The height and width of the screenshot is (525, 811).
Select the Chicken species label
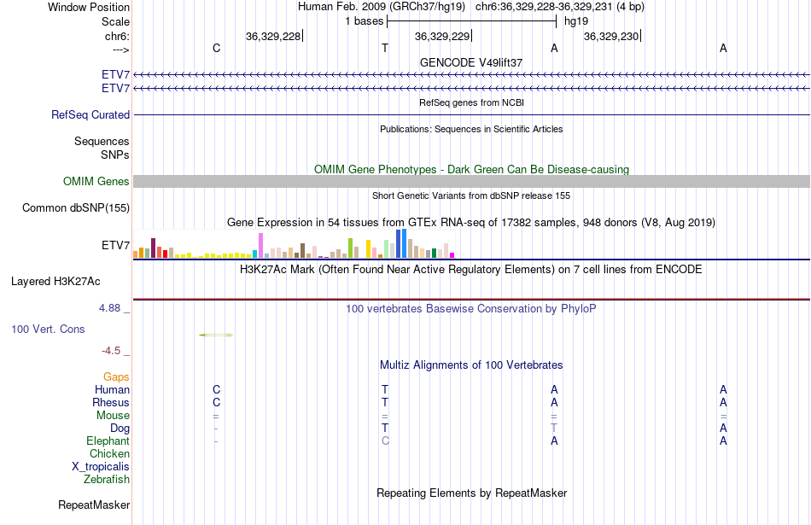(109, 453)
